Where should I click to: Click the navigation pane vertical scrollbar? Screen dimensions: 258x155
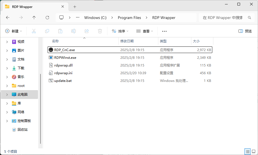pyautogui.click(x=40, y=109)
